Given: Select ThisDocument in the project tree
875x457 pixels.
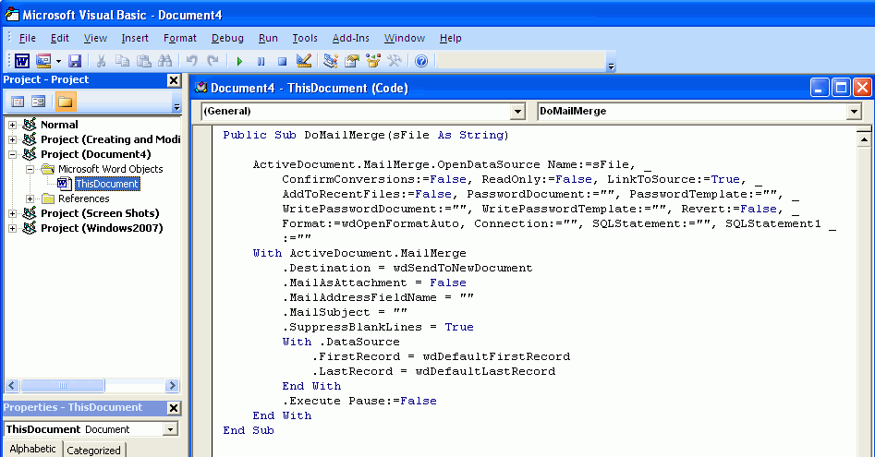Looking at the screenshot, I should (x=106, y=184).
